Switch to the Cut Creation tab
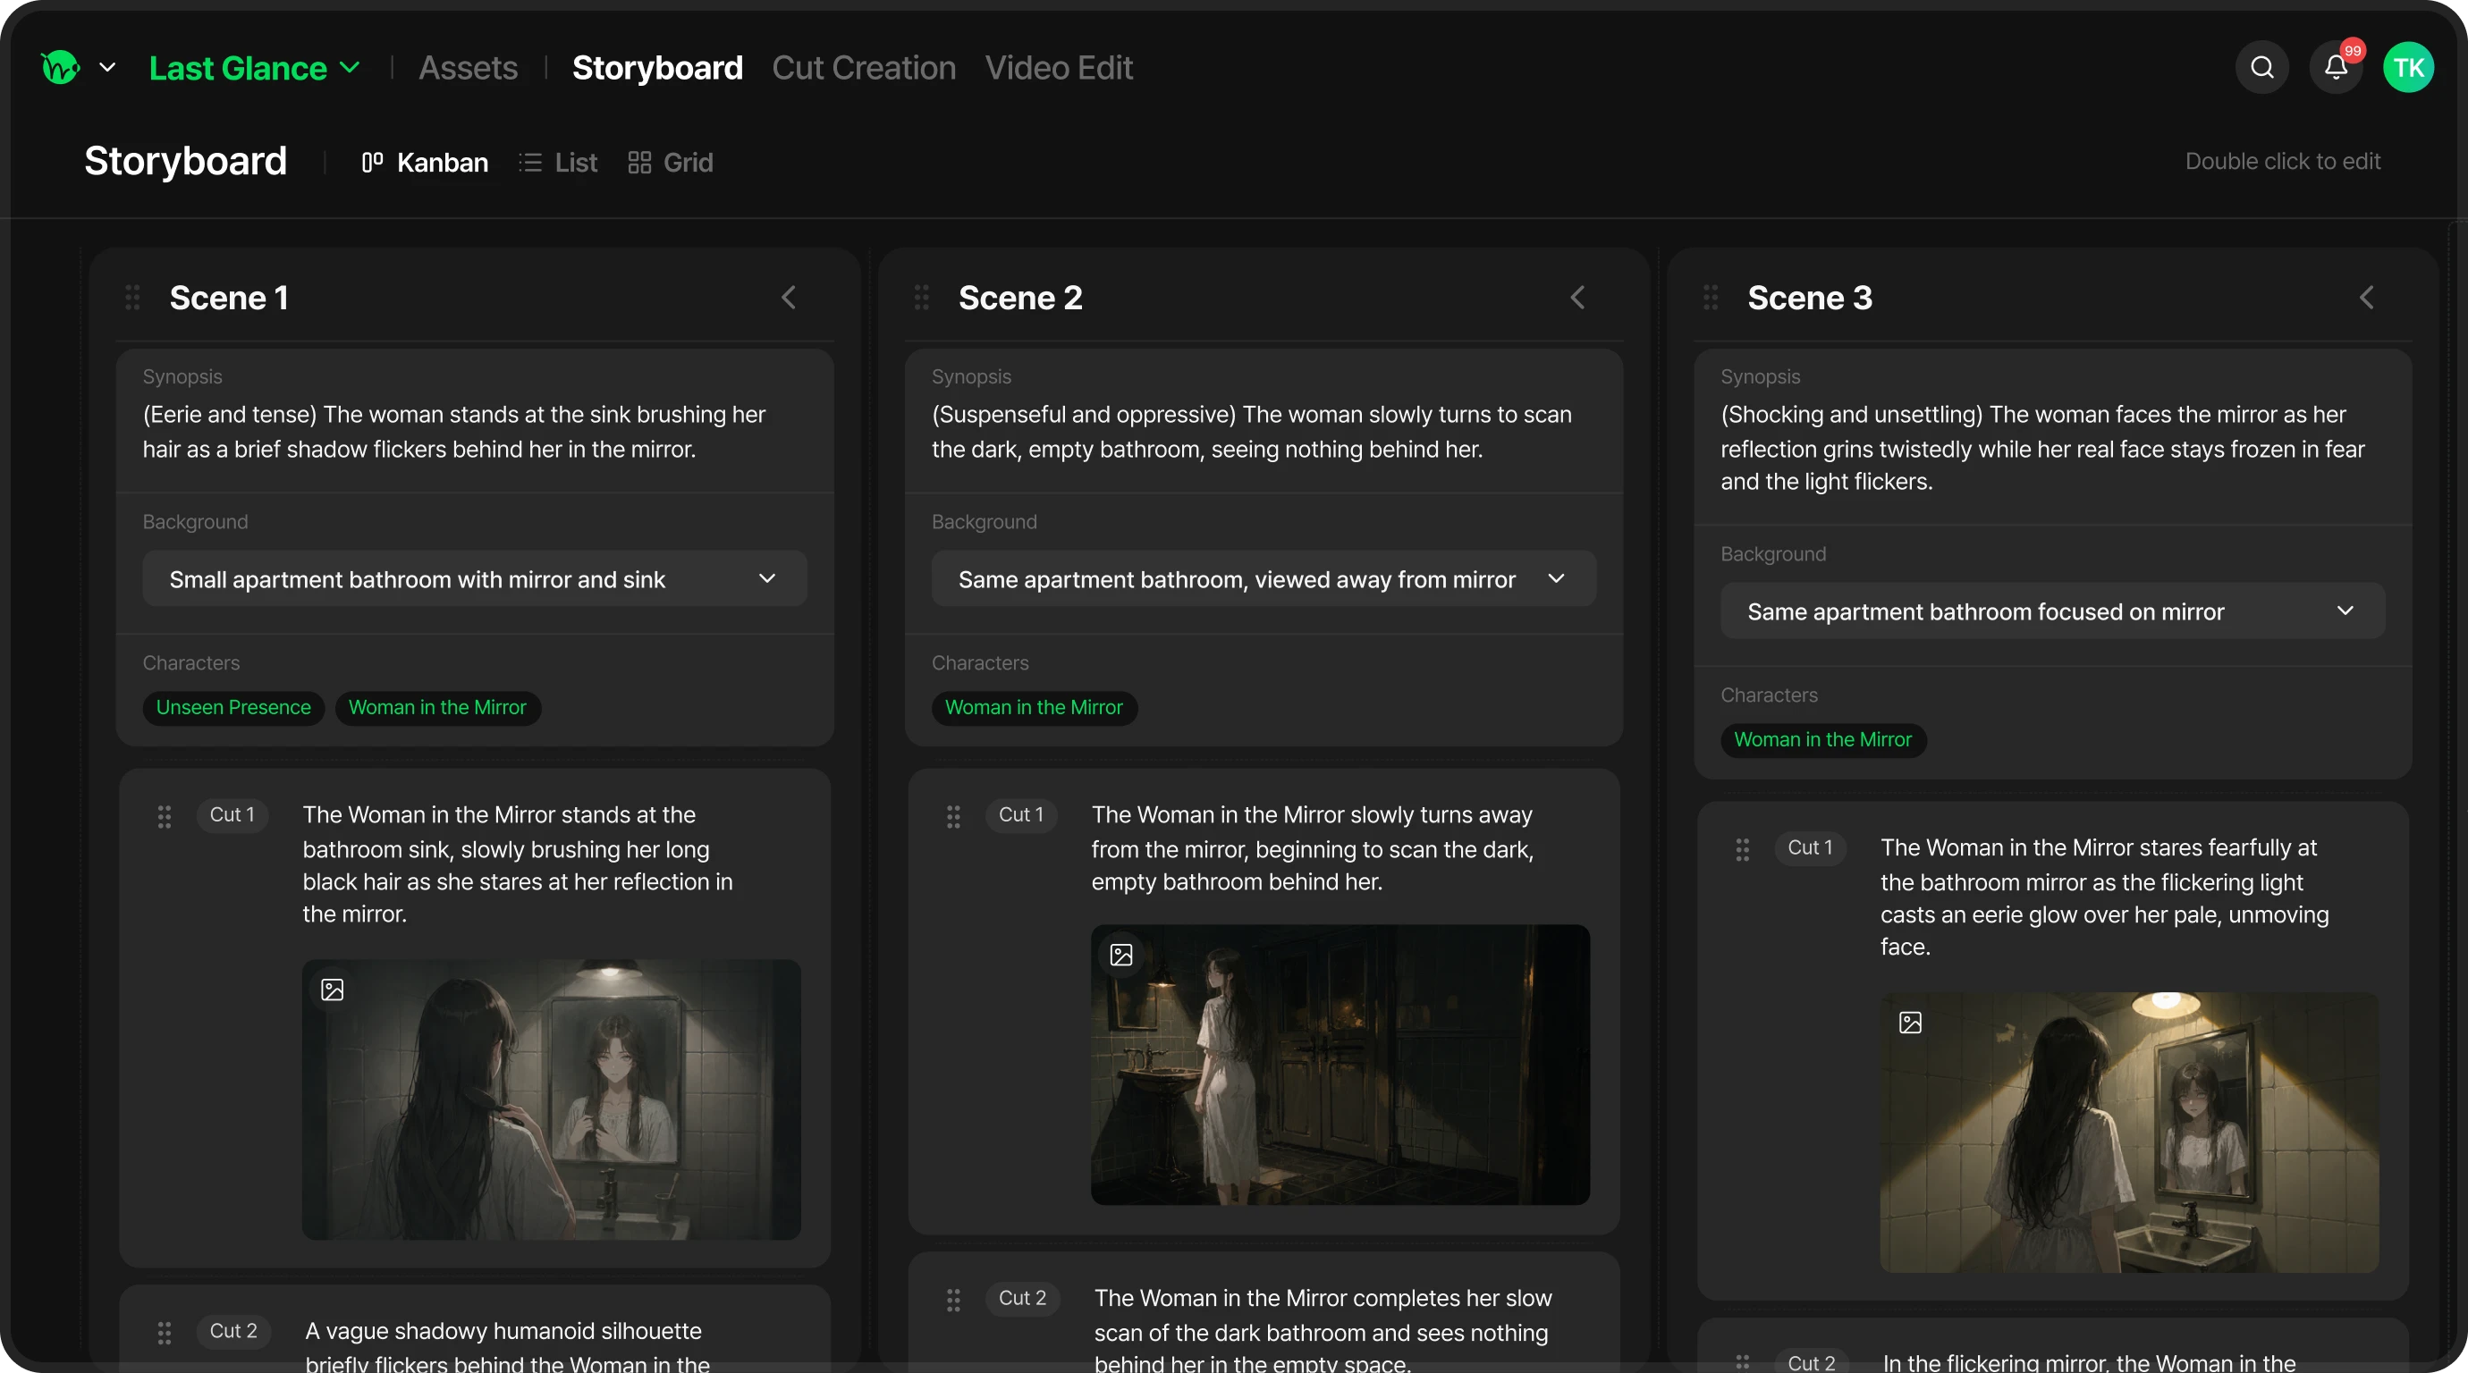This screenshot has width=2468, height=1373. click(863, 67)
